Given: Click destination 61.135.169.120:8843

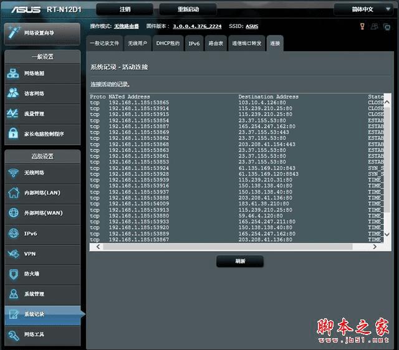Looking at the screenshot, I should [x=269, y=174].
